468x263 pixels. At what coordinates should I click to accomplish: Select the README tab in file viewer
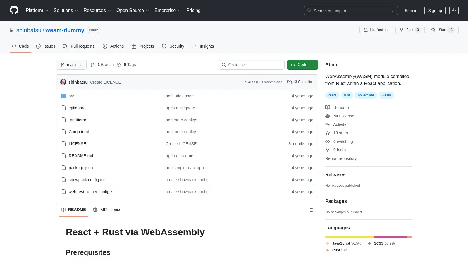tap(73, 210)
